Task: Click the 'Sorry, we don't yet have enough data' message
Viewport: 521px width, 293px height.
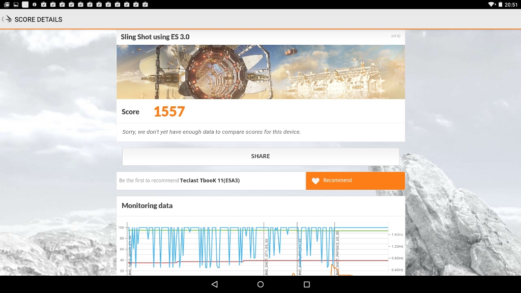Action: 211,132
